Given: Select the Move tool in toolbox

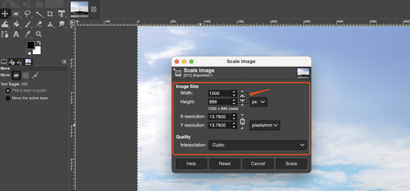Looking at the screenshot, I should point(5,14).
